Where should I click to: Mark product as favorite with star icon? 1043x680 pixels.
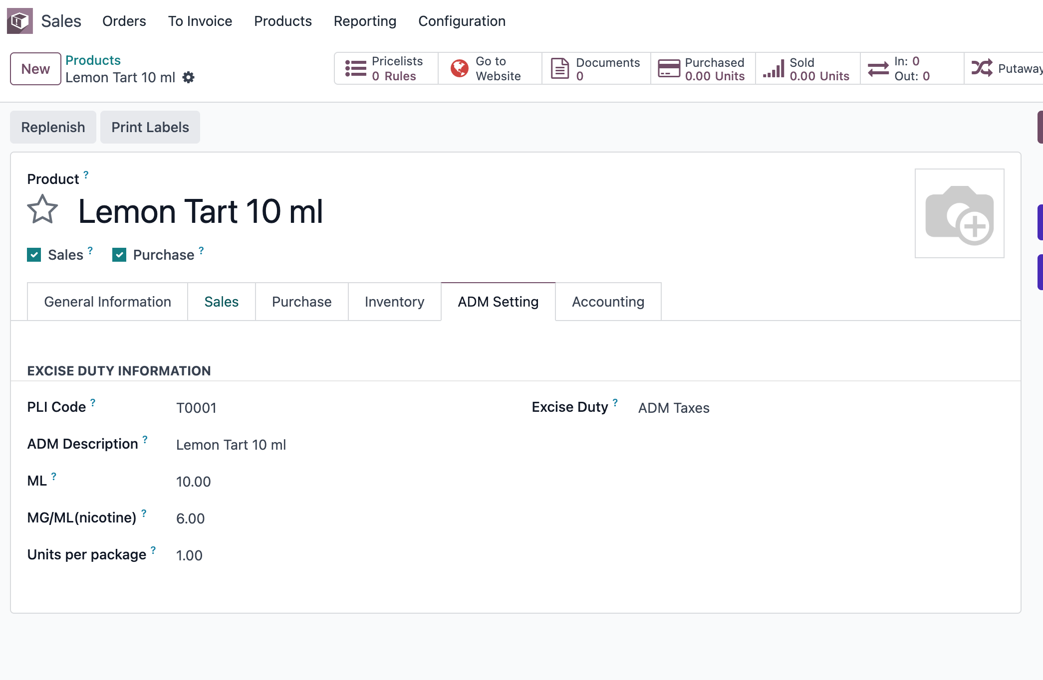(x=42, y=209)
